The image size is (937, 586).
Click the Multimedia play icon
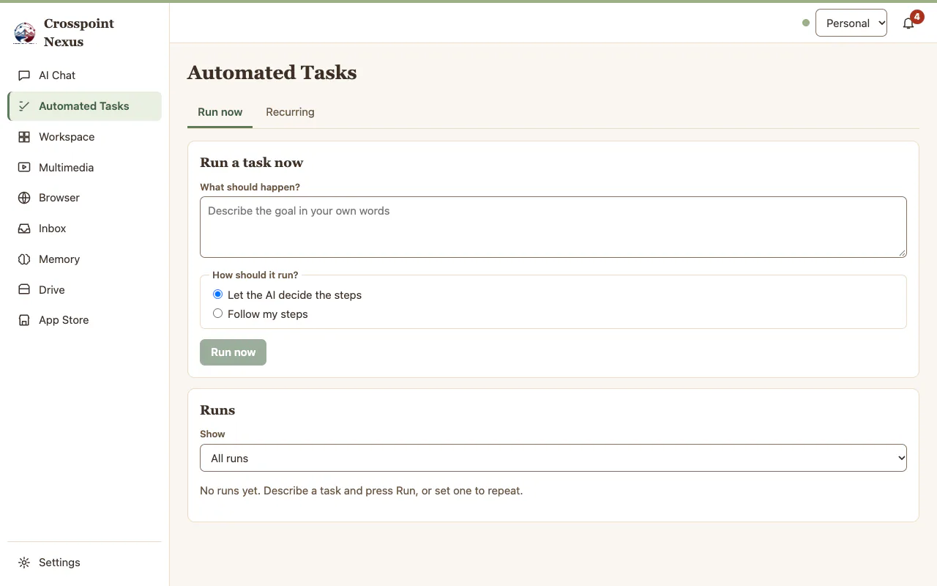[24, 168]
